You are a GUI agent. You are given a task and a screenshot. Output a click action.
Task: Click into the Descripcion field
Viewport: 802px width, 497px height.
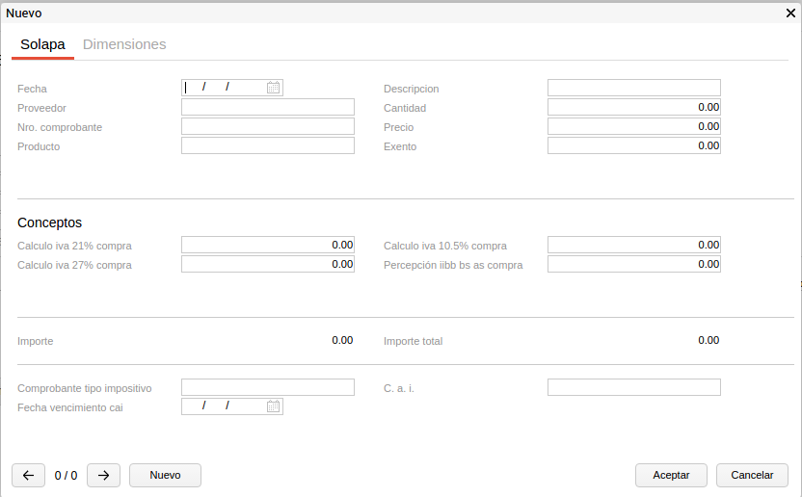[x=633, y=88]
